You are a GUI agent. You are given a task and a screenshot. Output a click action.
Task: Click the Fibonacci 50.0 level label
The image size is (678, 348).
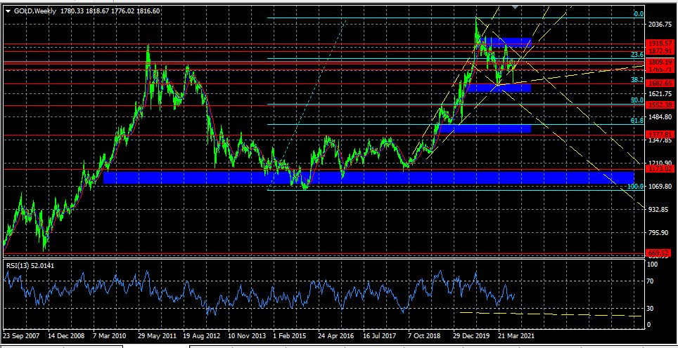[x=637, y=101]
